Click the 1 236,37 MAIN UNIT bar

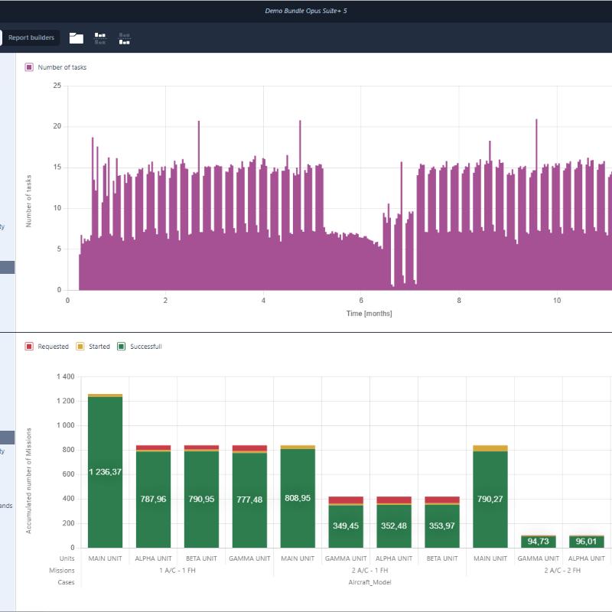pos(105,472)
